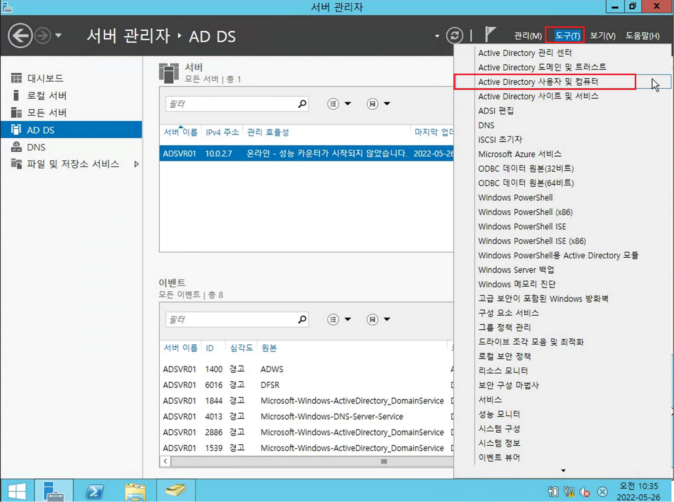Go back with the back arrow button
Viewport: 674px width, 502px height.
pos(20,36)
